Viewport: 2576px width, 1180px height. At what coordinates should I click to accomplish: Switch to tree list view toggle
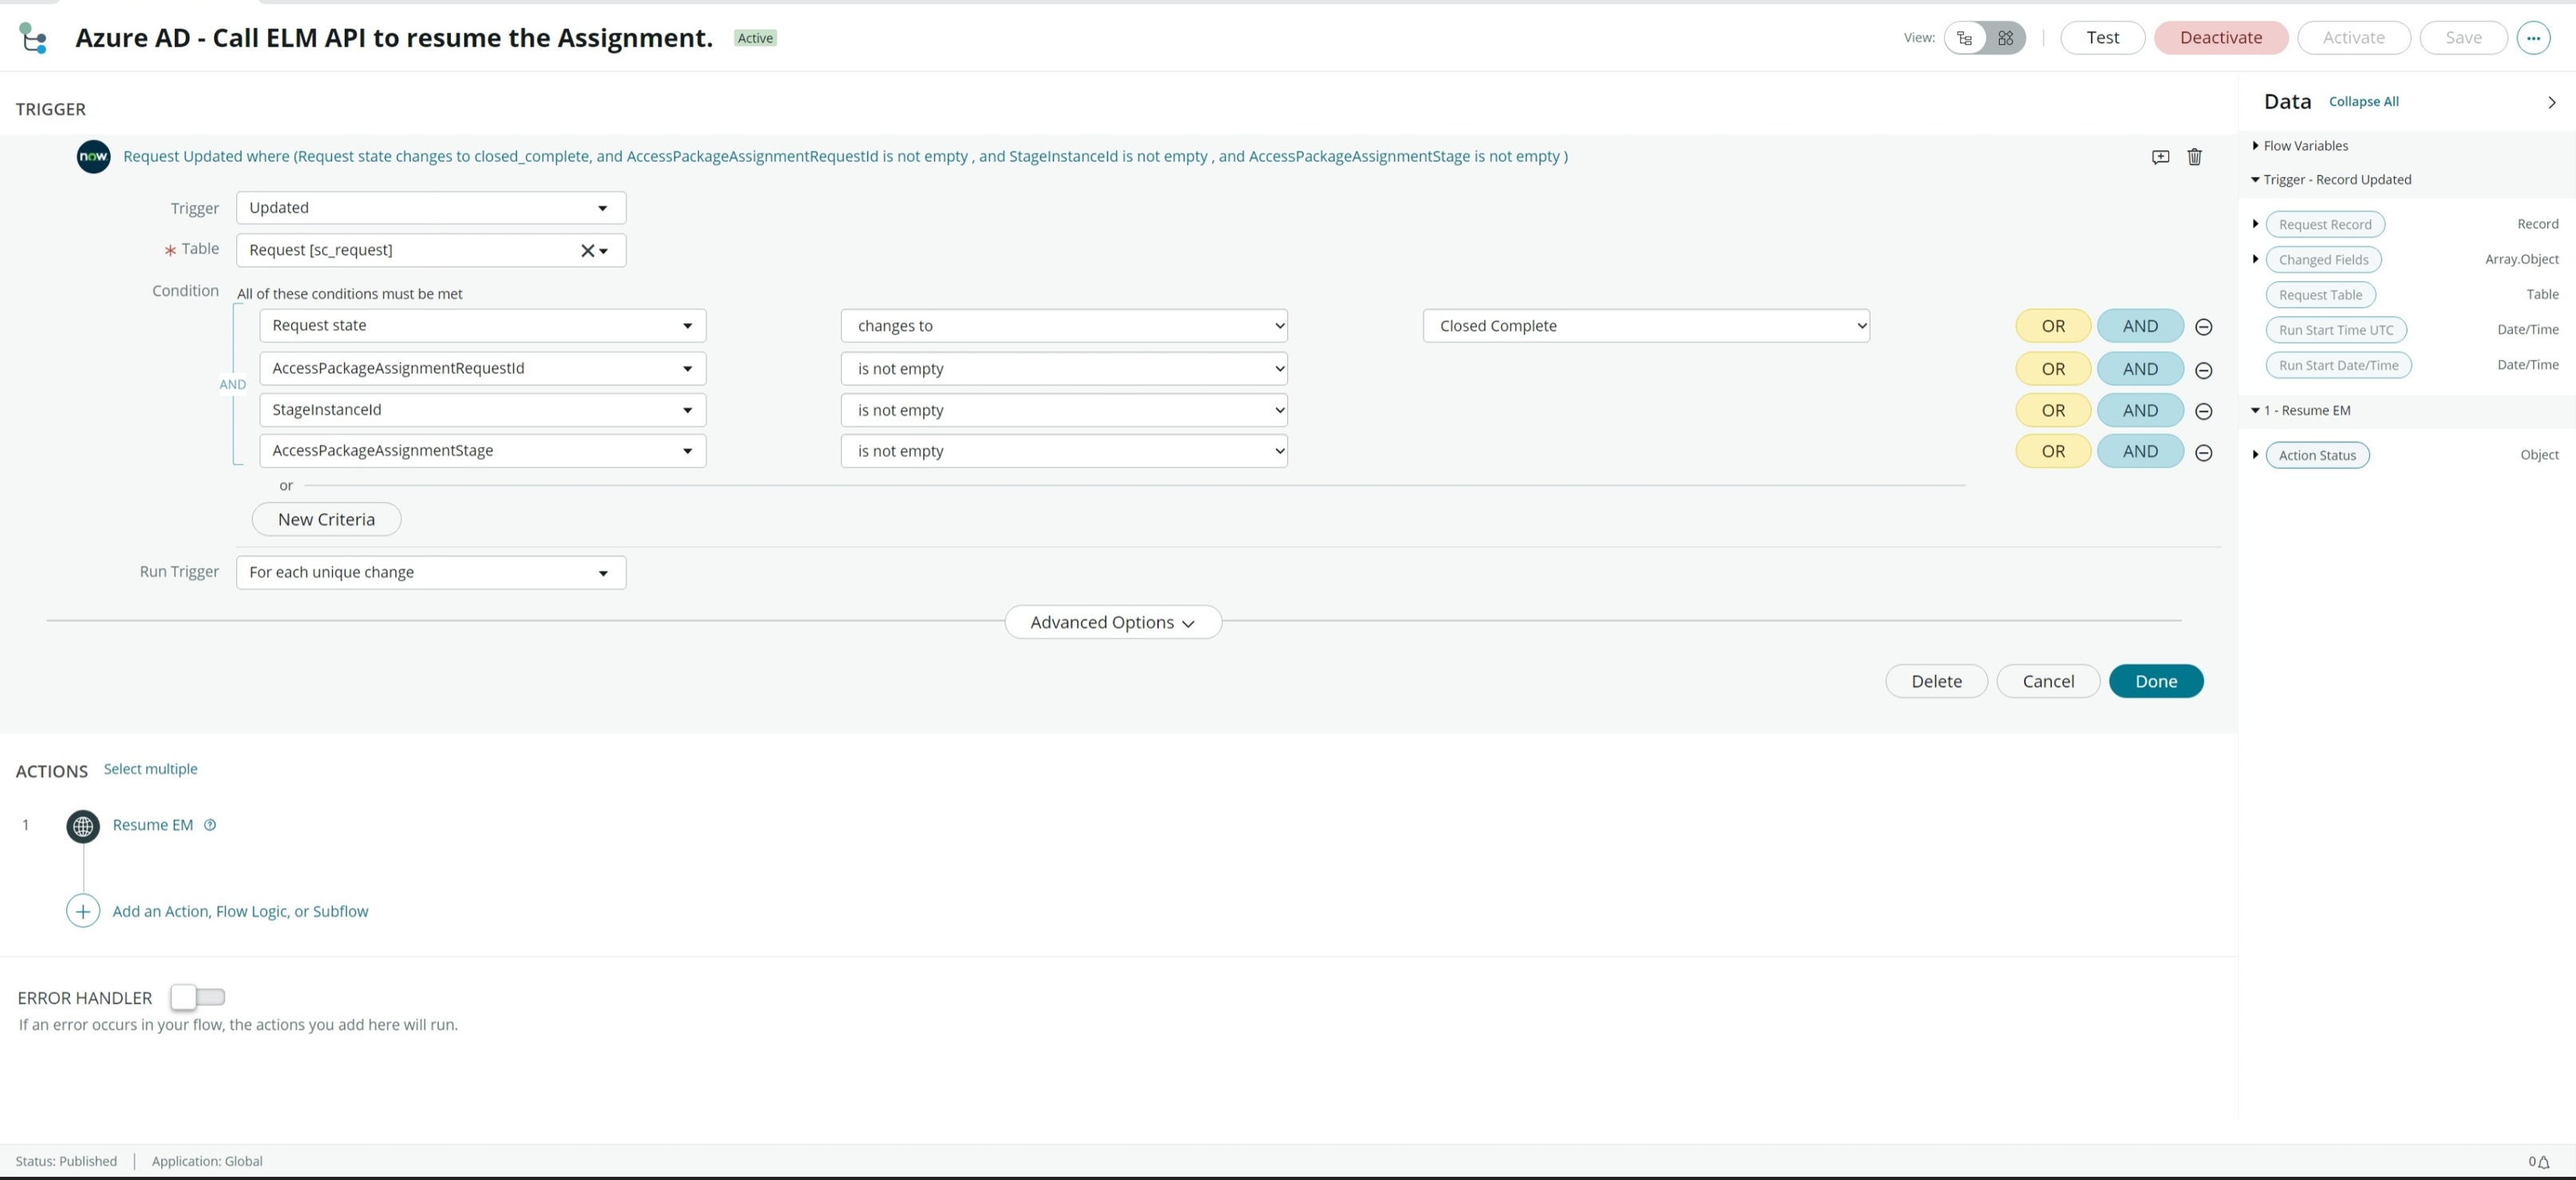coord(1965,38)
